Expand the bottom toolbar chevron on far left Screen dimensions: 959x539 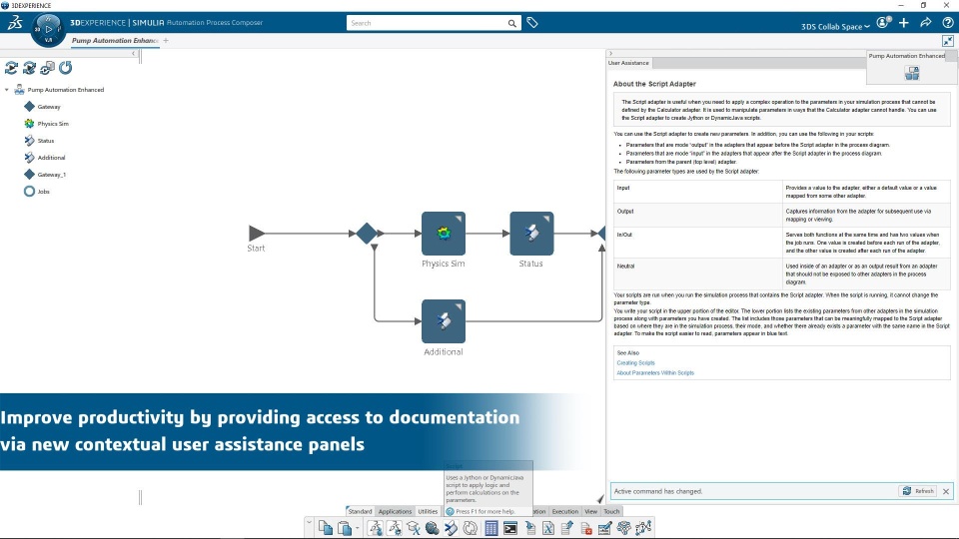(309, 522)
